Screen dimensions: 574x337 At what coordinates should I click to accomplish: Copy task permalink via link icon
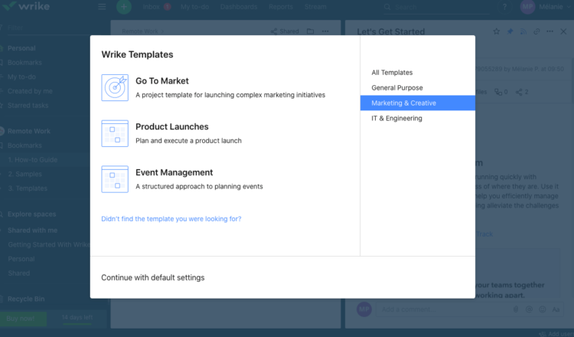coord(536,32)
